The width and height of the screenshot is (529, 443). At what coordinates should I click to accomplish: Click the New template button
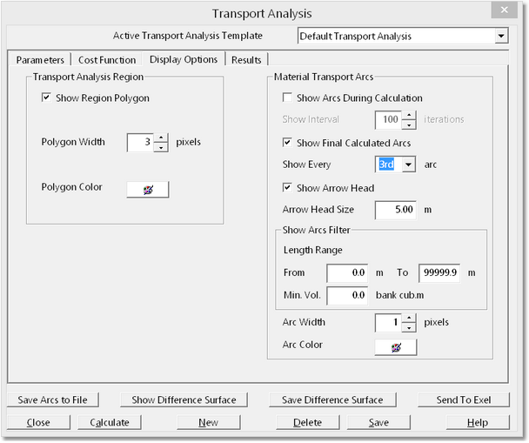[209, 422]
